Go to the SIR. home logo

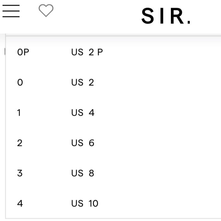pos(166,16)
